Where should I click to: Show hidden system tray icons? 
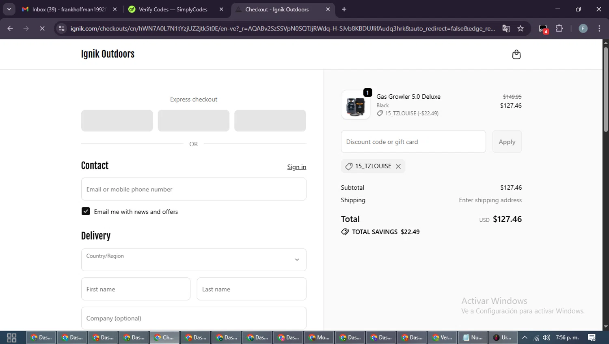coord(525,338)
